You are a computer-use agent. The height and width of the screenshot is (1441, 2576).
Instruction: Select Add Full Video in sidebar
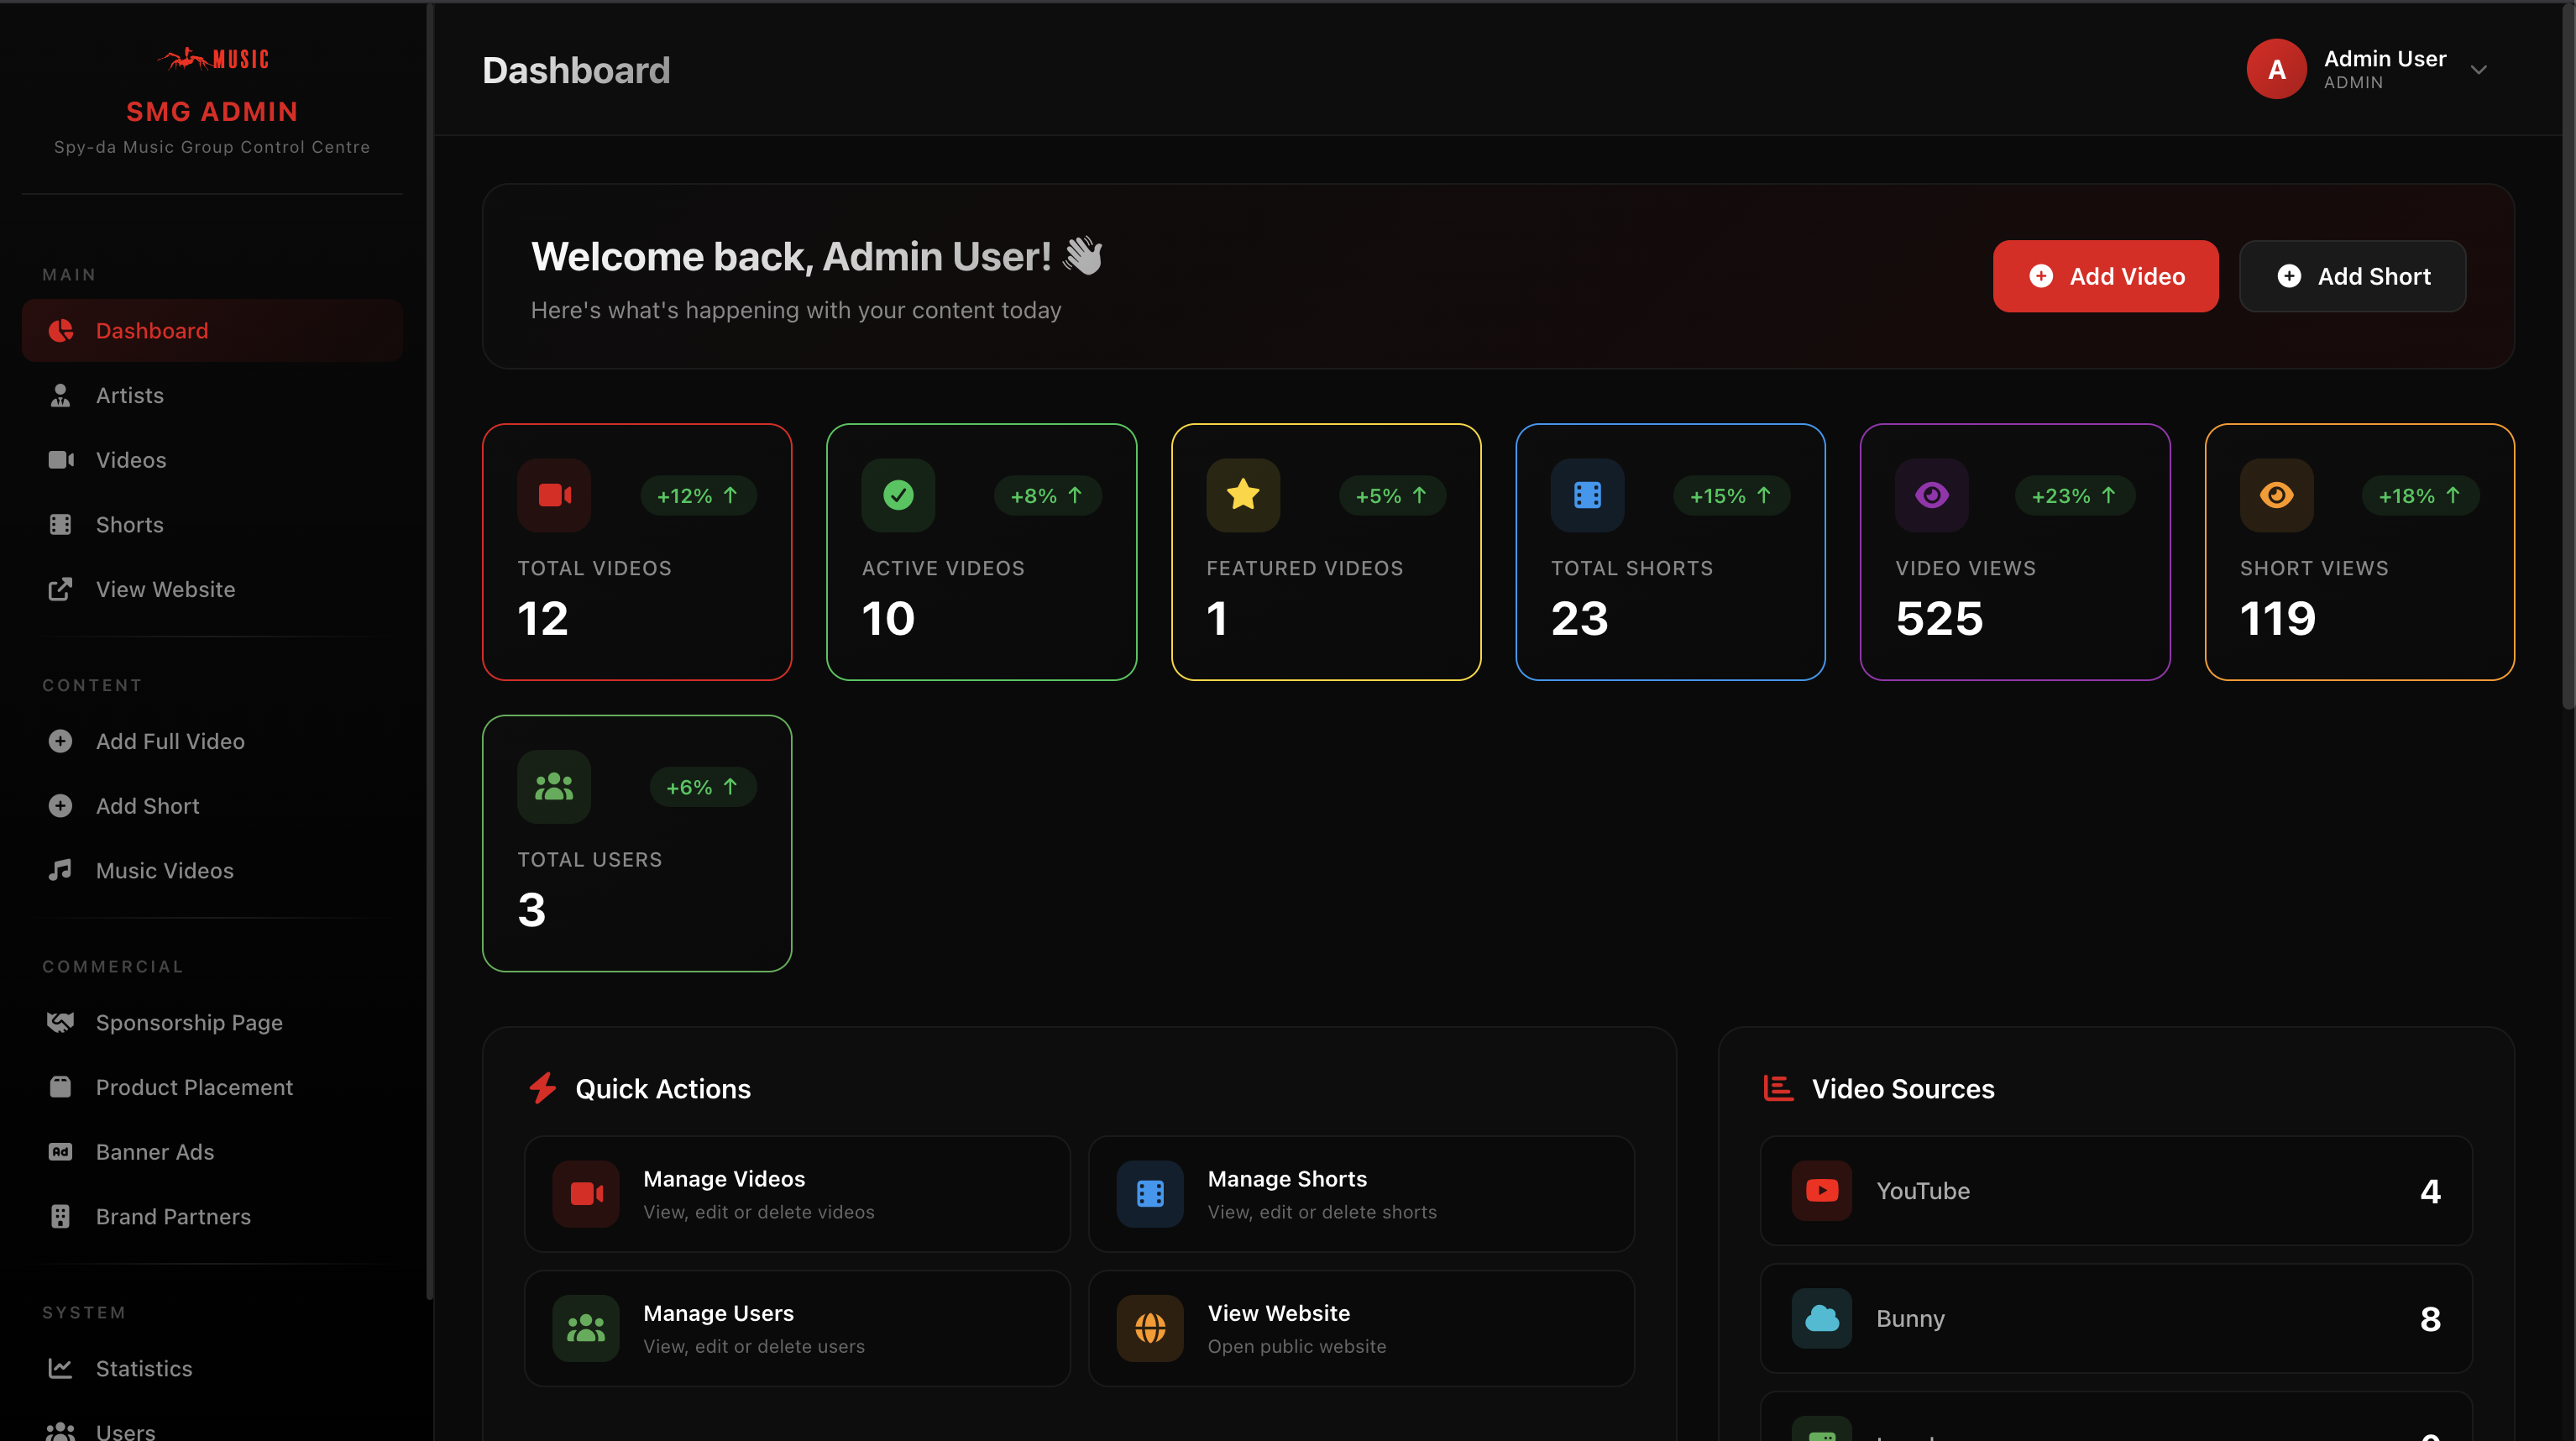click(x=212, y=741)
